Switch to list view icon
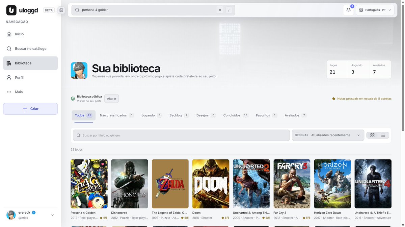The image size is (405, 227). tap(383, 135)
